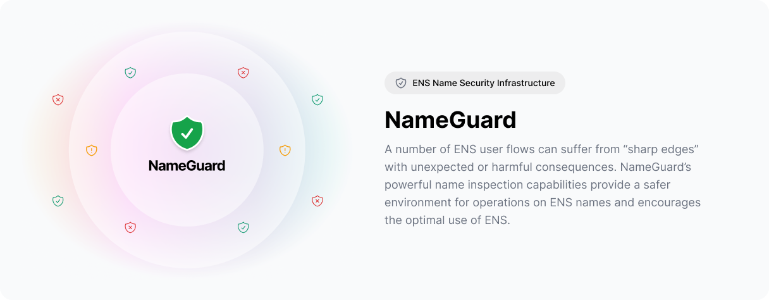Click the green check shield at far lower-left
Screen dimensions: 769x300
coord(58,201)
